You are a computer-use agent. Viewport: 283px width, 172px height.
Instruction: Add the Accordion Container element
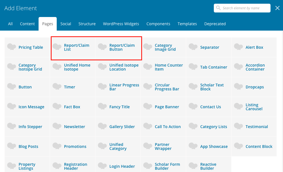coord(254,67)
